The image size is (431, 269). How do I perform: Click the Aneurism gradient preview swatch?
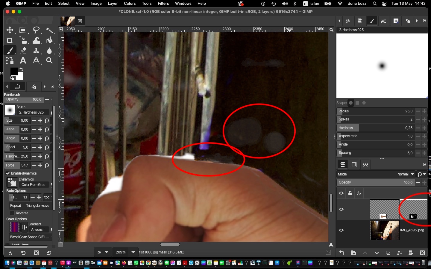14,227
